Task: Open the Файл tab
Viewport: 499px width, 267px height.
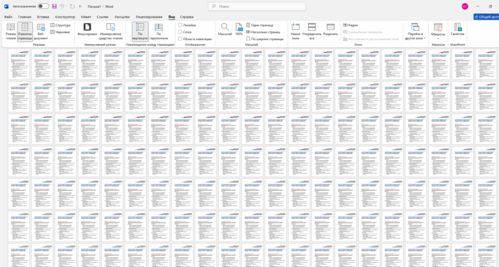Action: pyautogui.click(x=8, y=17)
